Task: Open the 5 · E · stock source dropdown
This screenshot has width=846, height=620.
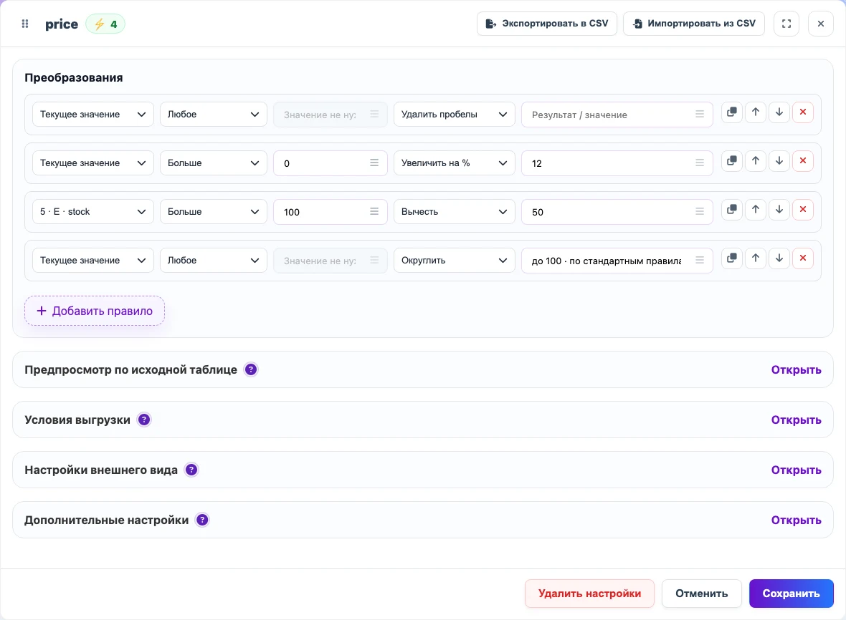Action: coord(92,212)
